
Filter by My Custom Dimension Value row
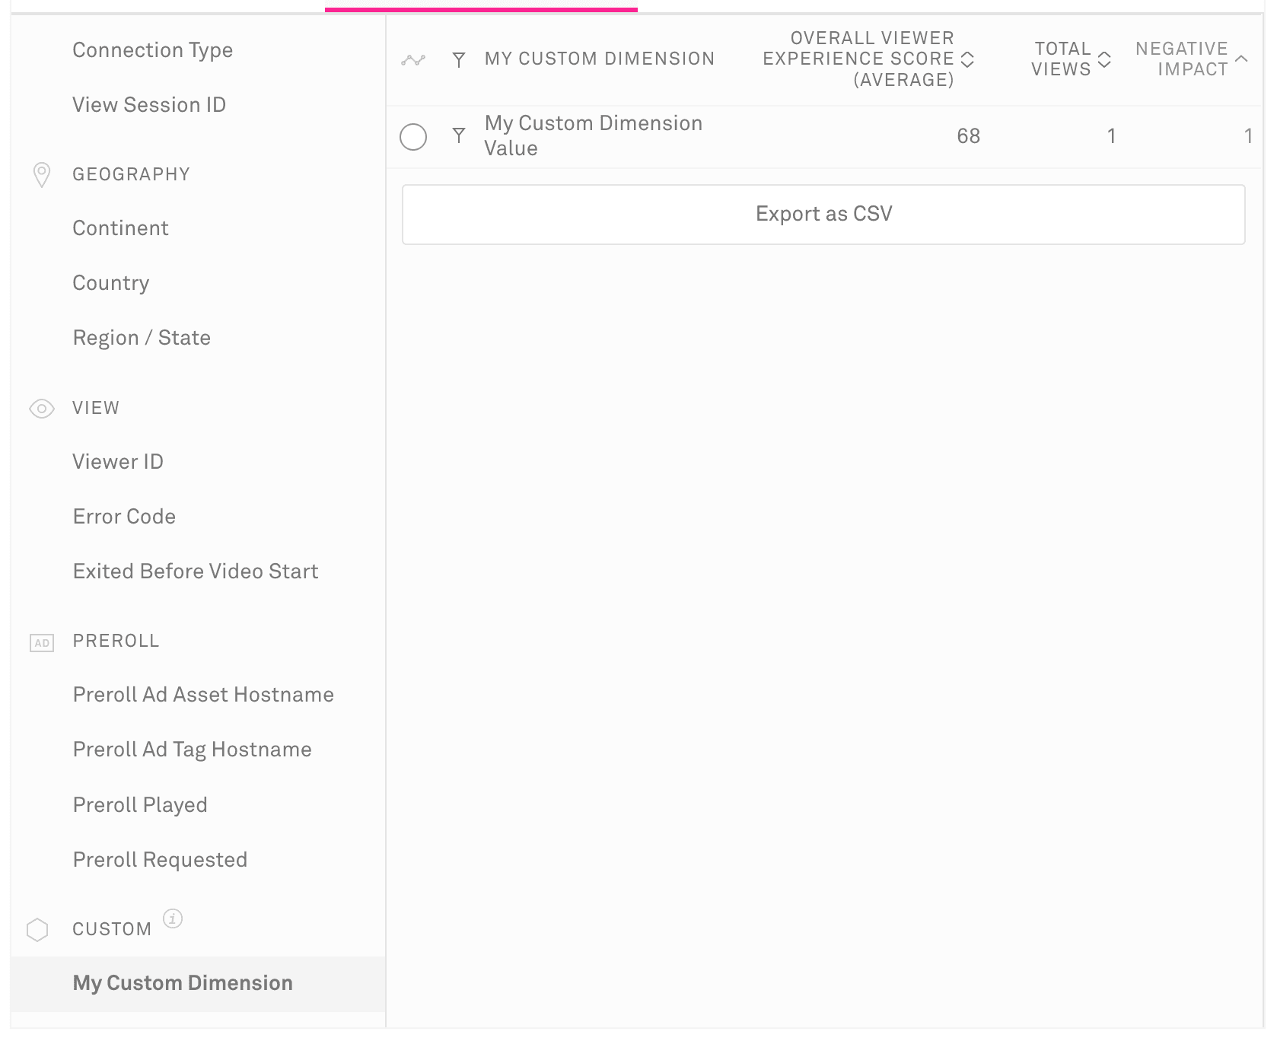(x=458, y=136)
